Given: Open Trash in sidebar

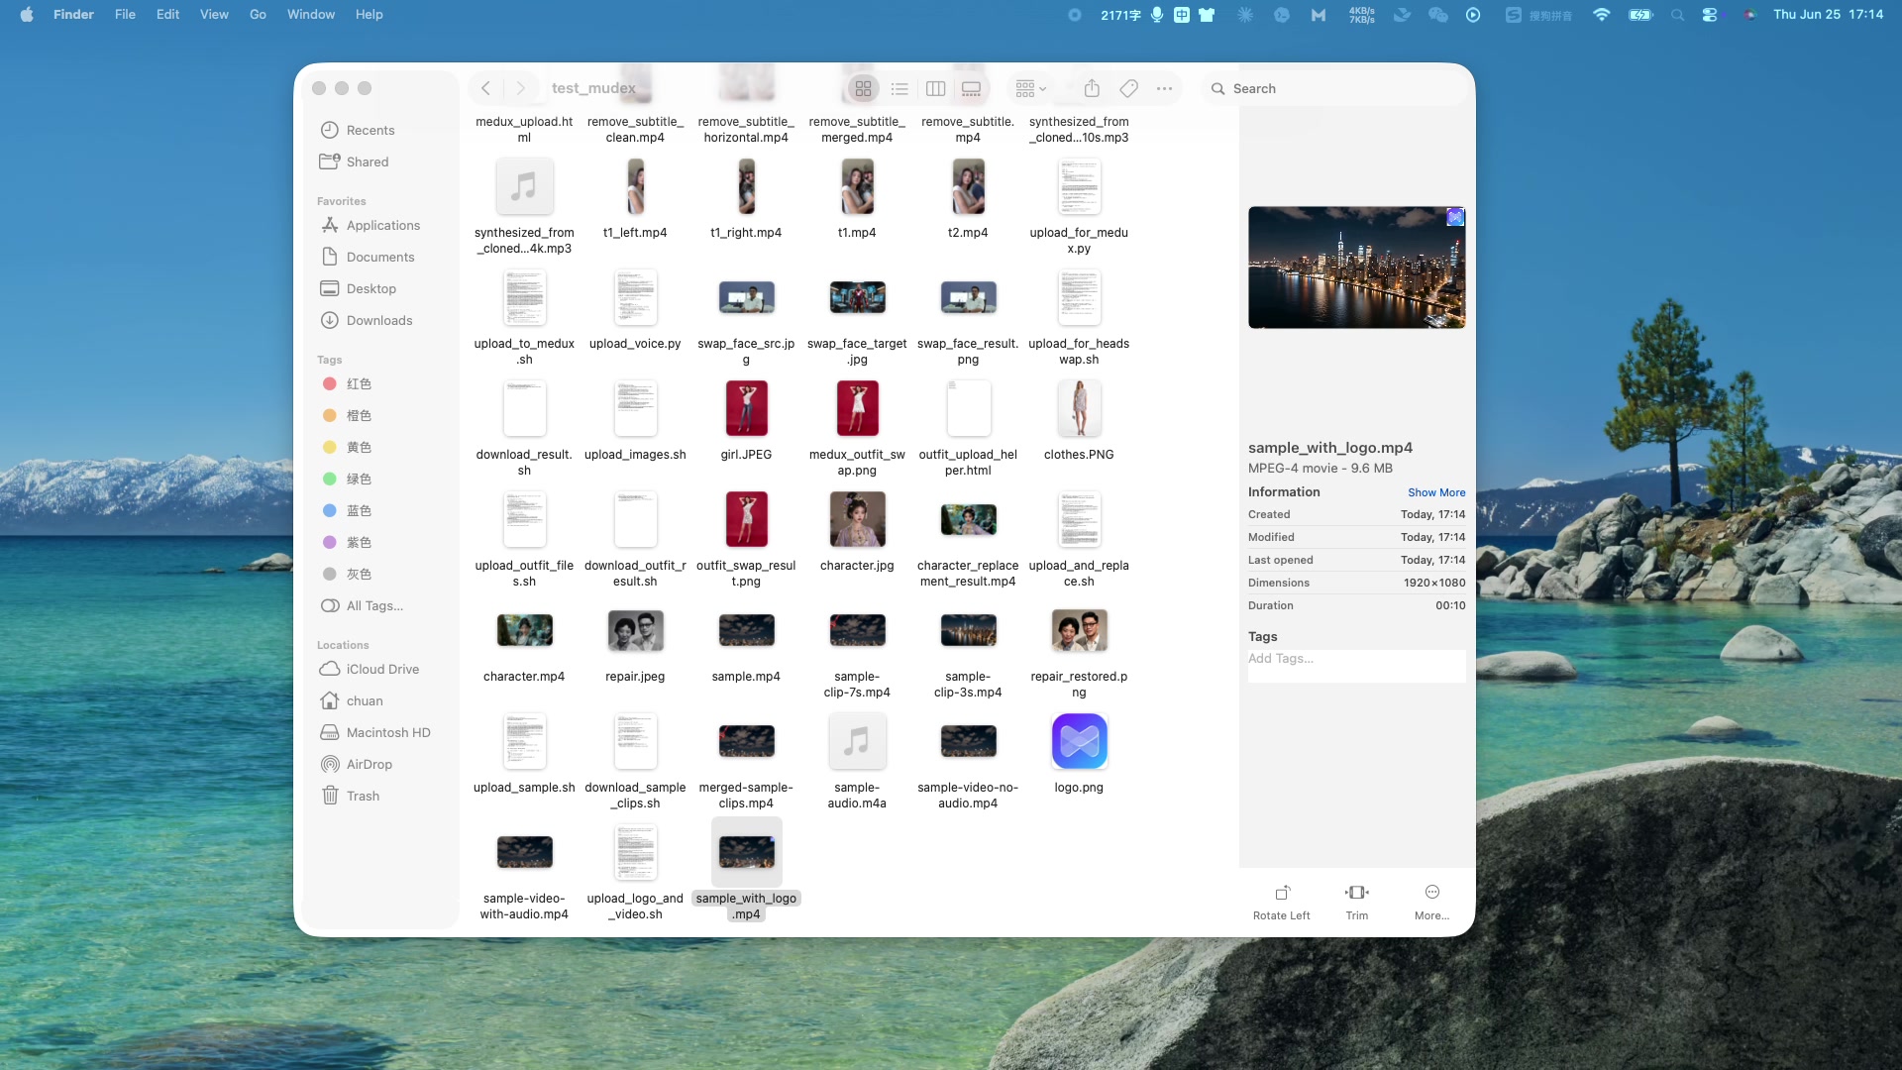Looking at the screenshot, I should [380, 797].
